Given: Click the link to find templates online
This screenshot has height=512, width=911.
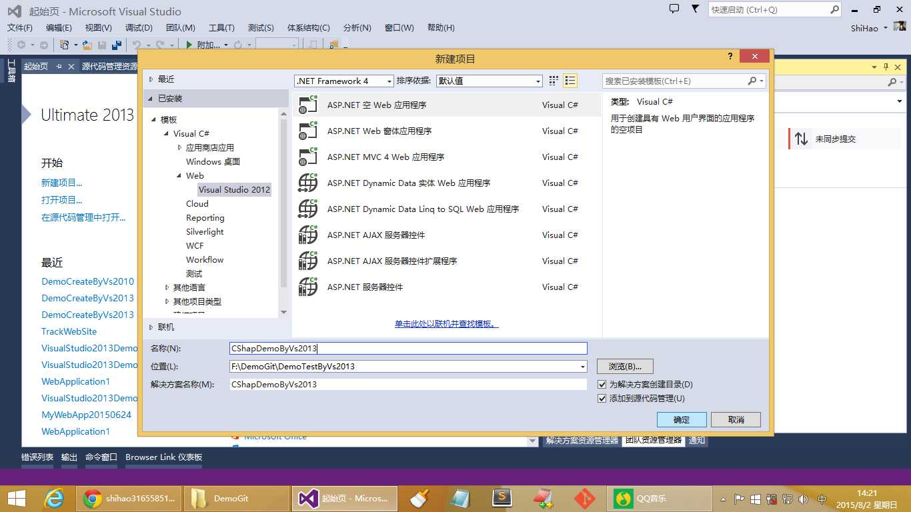Looking at the screenshot, I should [x=447, y=324].
